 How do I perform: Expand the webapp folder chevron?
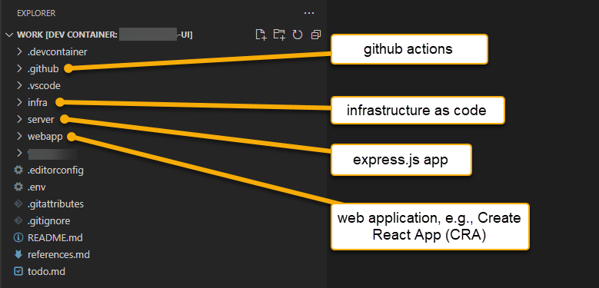coord(19,136)
